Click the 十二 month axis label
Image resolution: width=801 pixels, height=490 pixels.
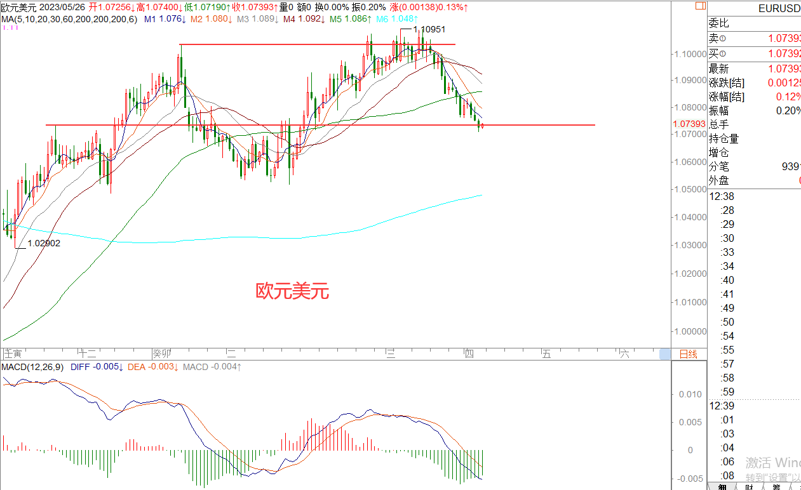pos(87,354)
